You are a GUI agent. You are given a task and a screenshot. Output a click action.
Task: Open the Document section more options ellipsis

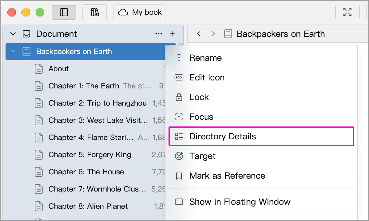(x=159, y=34)
